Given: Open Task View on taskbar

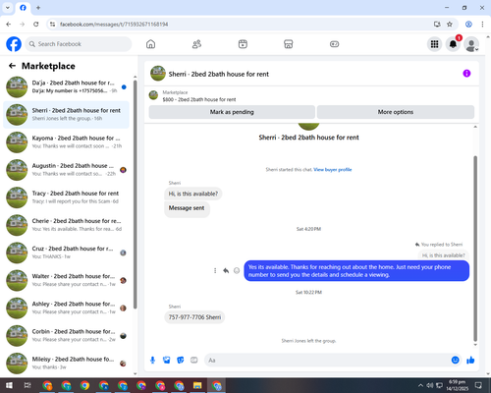Looking at the screenshot, I should tap(27, 385).
